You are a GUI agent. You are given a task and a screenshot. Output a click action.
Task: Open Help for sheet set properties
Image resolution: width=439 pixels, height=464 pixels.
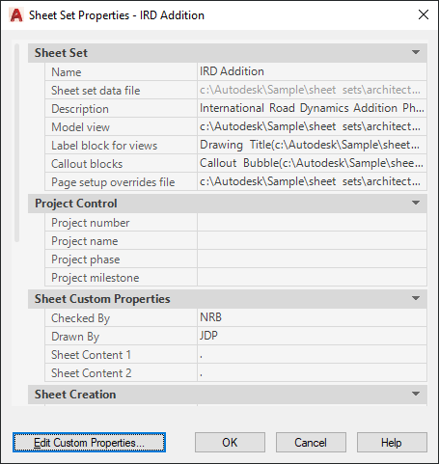coord(392,443)
